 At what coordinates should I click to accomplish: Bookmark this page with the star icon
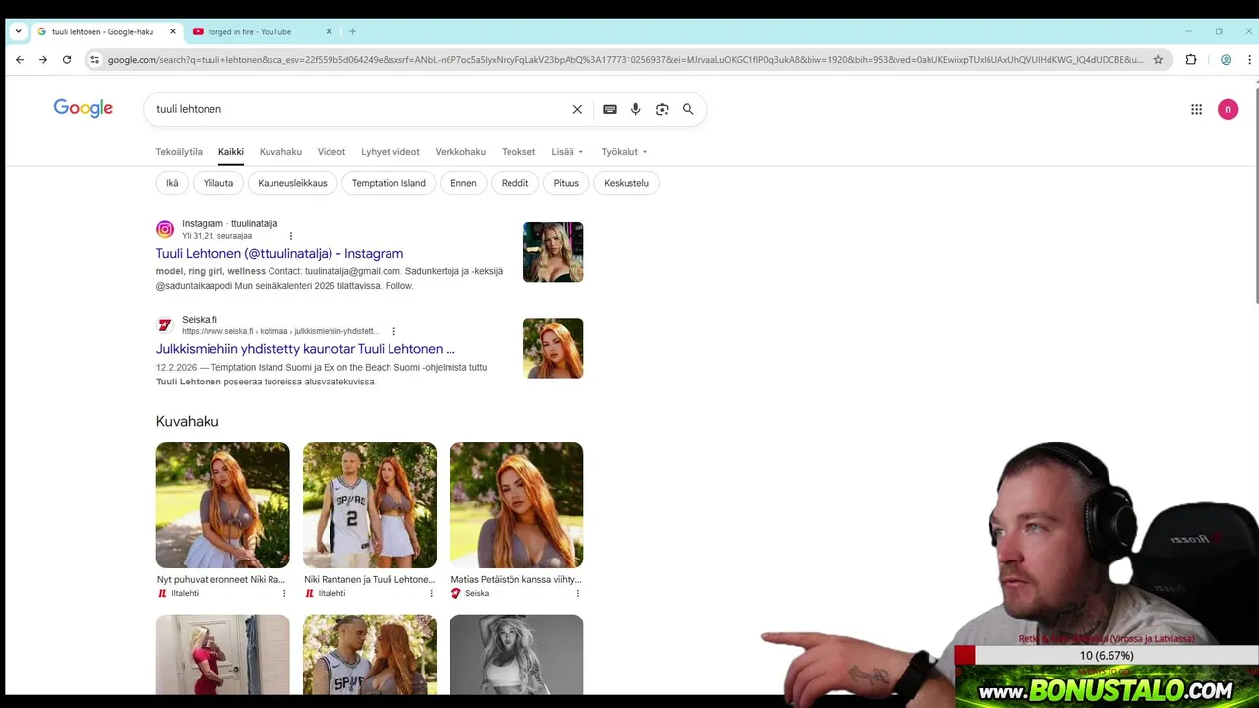pyautogui.click(x=1158, y=60)
